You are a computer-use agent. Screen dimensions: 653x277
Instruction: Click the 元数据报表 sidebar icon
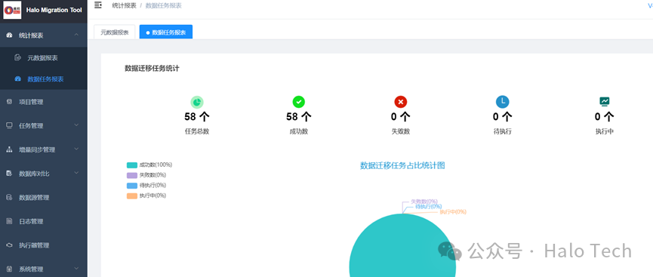coord(17,57)
